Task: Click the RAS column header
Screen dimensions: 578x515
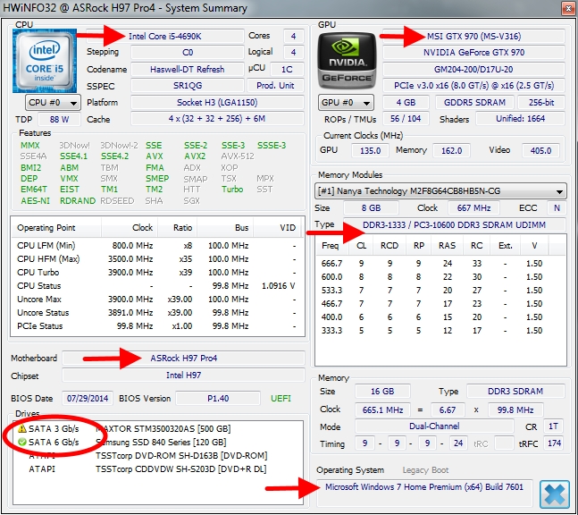Action: click(448, 246)
